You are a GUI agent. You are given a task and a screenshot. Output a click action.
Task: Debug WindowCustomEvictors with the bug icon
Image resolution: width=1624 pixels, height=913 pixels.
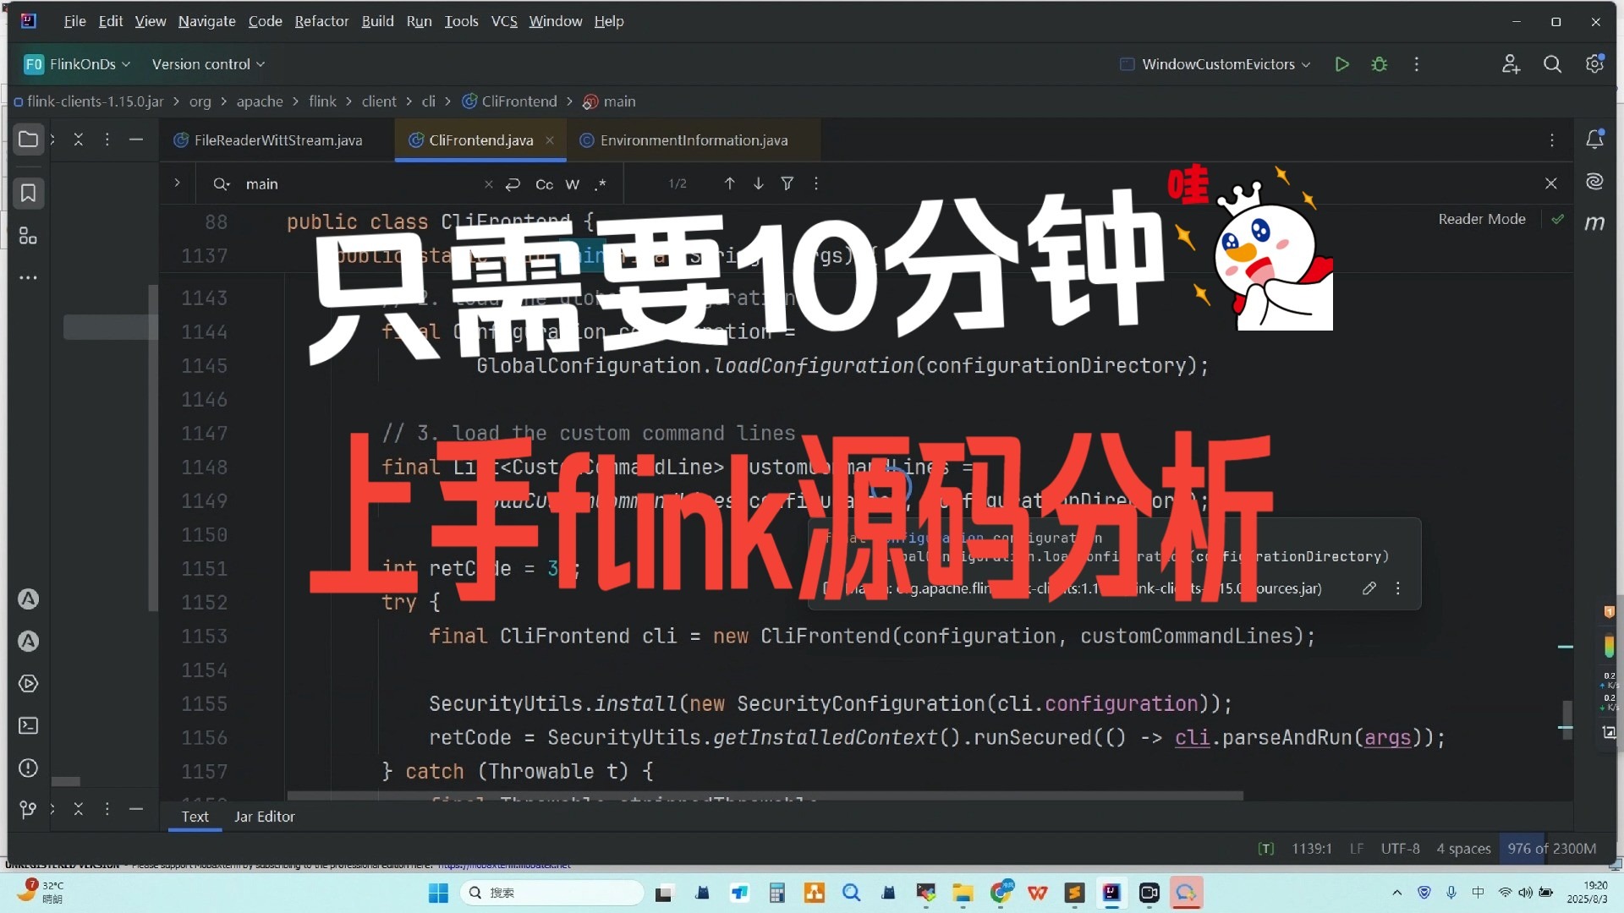click(1380, 64)
